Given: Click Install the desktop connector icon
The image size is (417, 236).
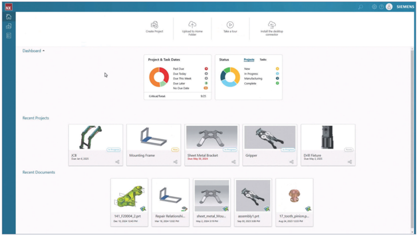Looking at the screenshot, I should 272,25.
